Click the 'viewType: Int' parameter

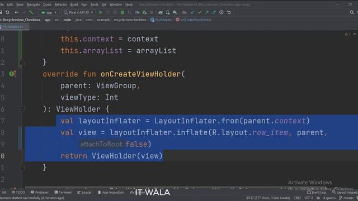pyautogui.click(x=89, y=98)
